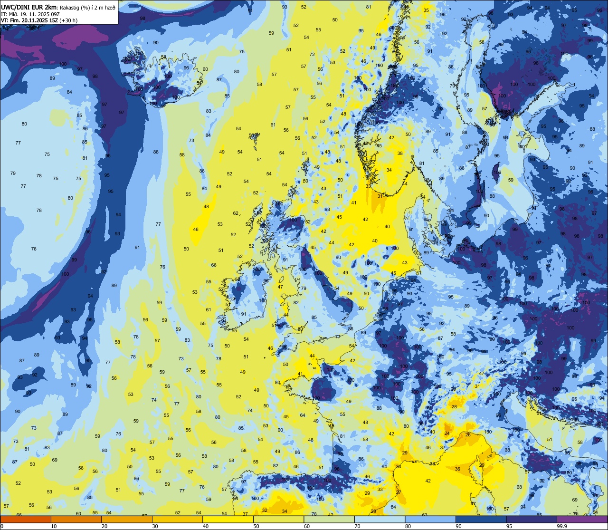Click the 40–50% bright yellow legend swatch
The width and height of the screenshot is (608, 530).
click(x=228, y=520)
